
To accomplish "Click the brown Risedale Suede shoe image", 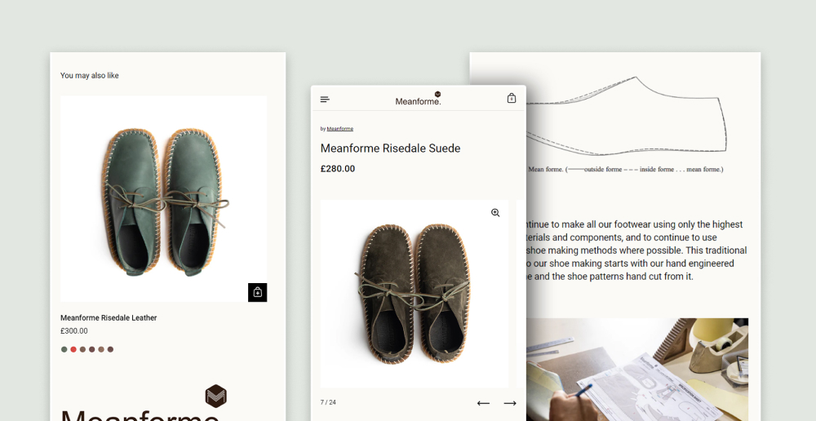I will pos(415,294).
